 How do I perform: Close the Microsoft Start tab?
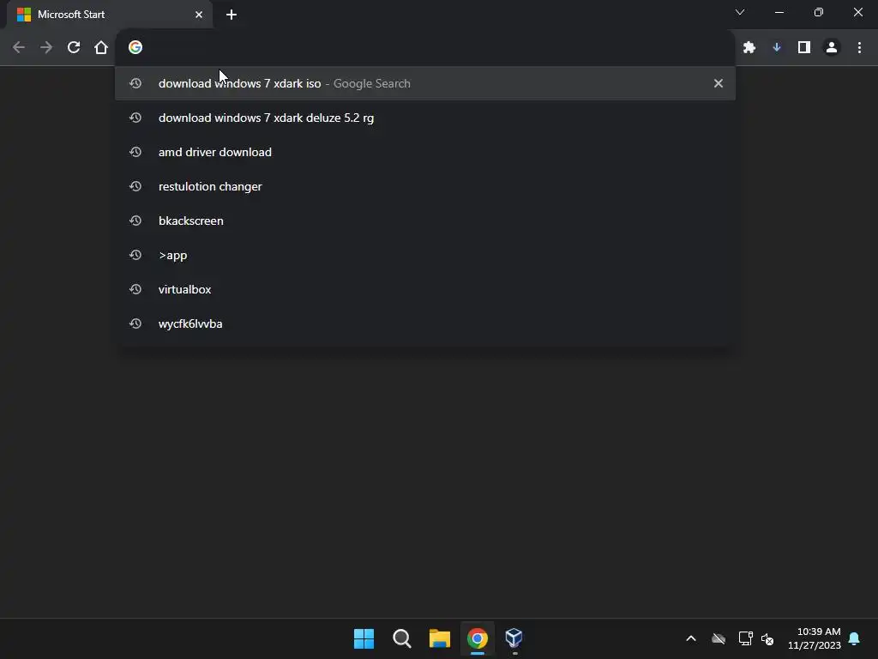(x=199, y=15)
